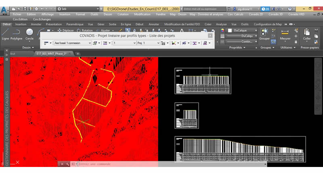This screenshot has height=173, width=323.
Task: Click the Rotation tool
Action: (x=85, y=30)
